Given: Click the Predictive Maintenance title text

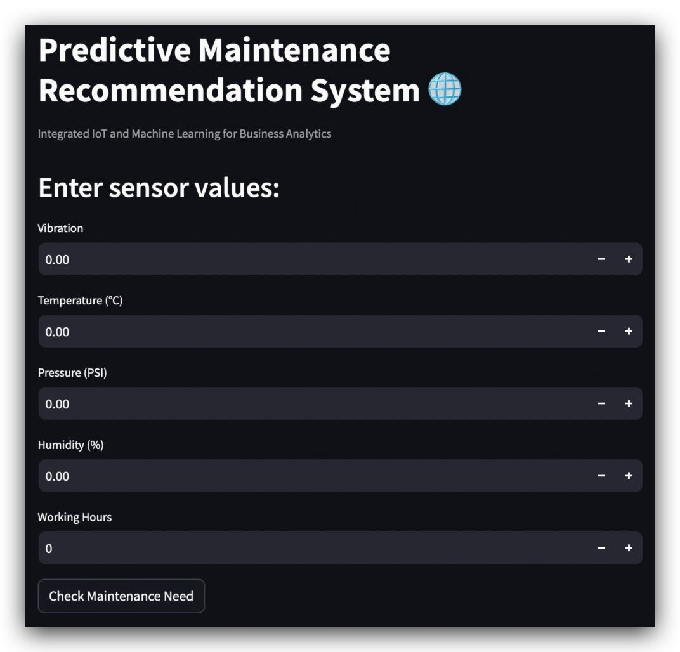Looking at the screenshot, I should [214, 49].
